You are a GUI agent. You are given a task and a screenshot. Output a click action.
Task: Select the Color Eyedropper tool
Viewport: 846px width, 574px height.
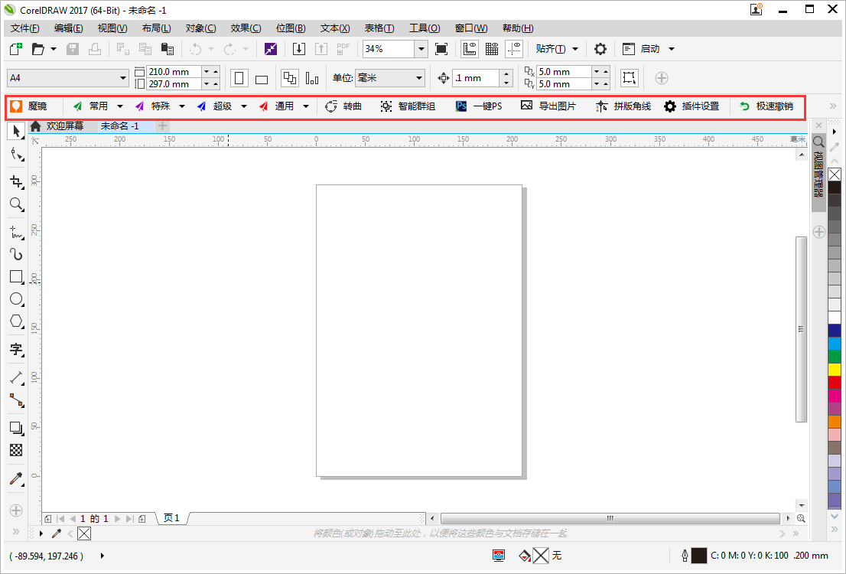click(16, 479)
